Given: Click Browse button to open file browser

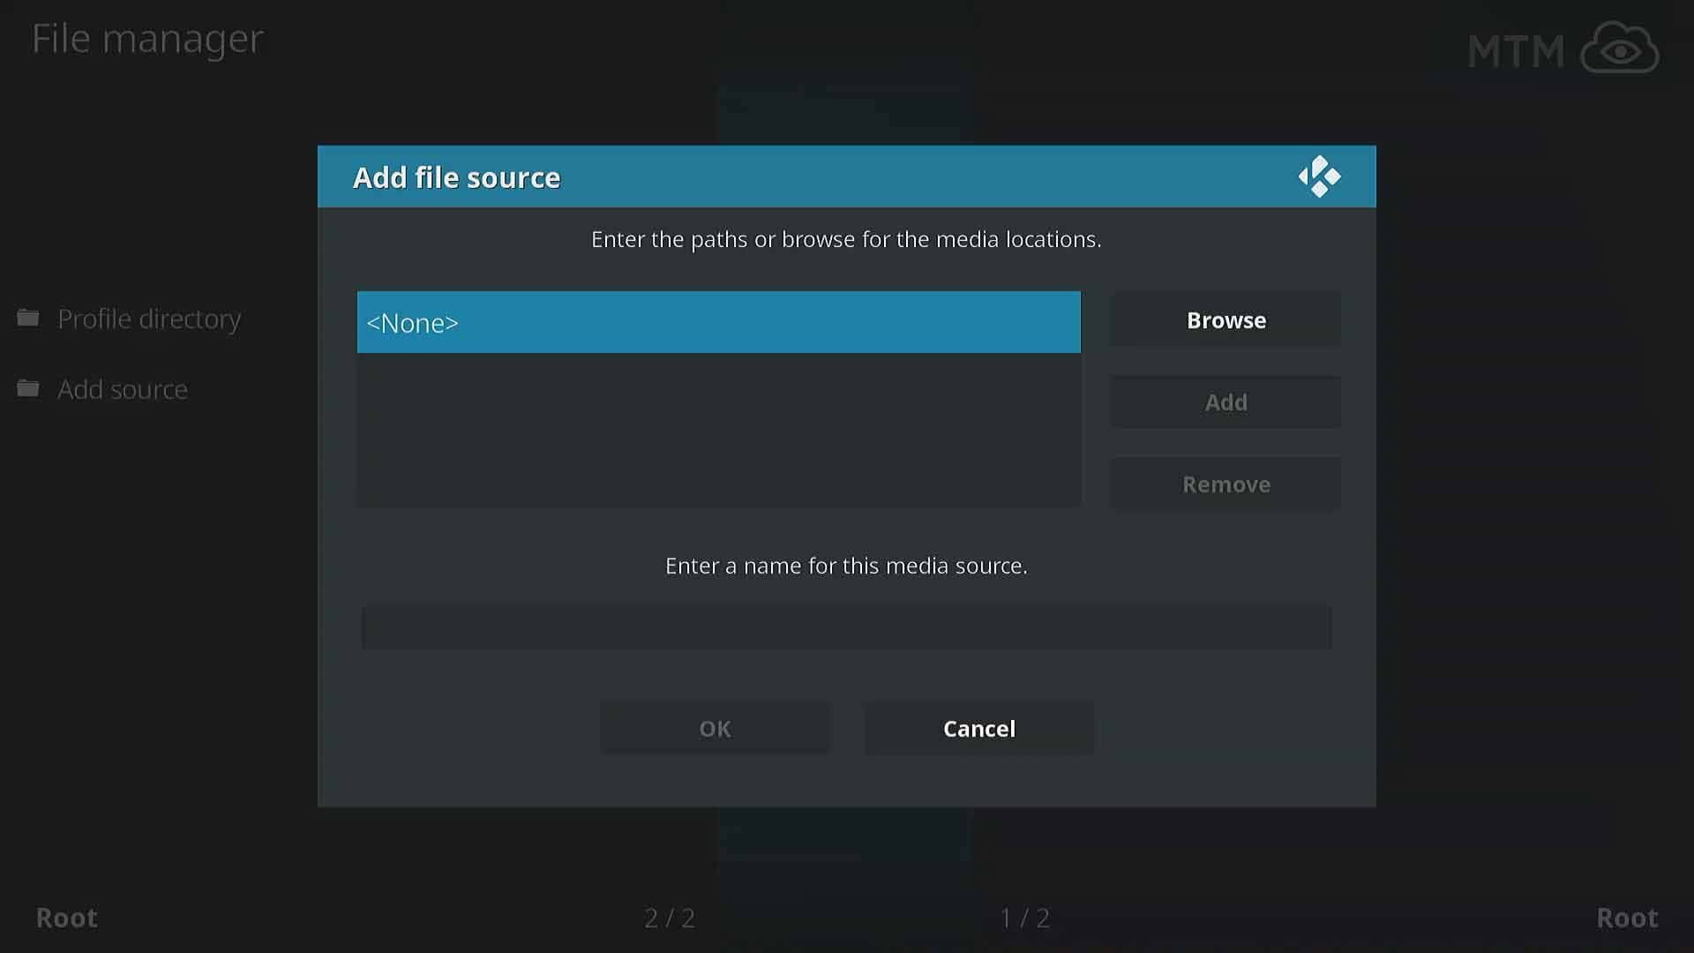Looking at the screenshot, I should (x=1226, y=320).
